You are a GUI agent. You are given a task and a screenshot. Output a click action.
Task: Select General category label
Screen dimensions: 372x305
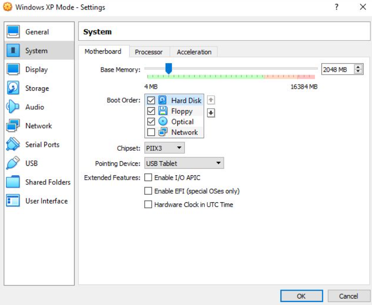click(x=37, y=32)
